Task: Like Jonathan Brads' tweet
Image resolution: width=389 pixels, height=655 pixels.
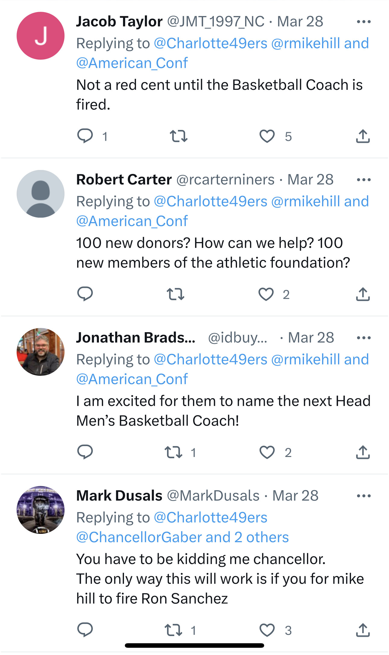Action: 267,452
